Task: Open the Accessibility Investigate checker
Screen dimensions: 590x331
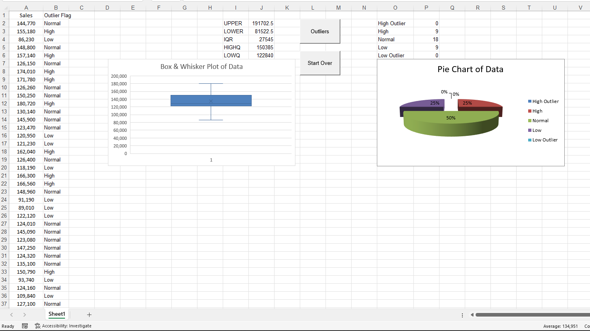Action: pos(63,326)
